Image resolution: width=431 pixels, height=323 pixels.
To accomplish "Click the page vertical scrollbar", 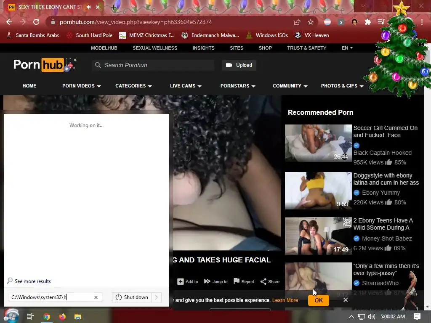I will [427, 176].
